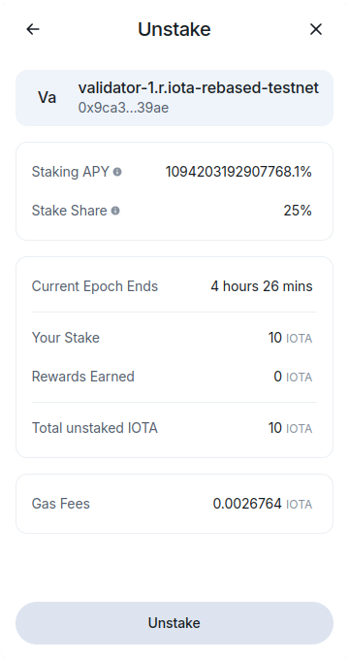Select the Total unstaked 10 IOTA amount
This screenshot has height=660, width=349.
[290, 428]
